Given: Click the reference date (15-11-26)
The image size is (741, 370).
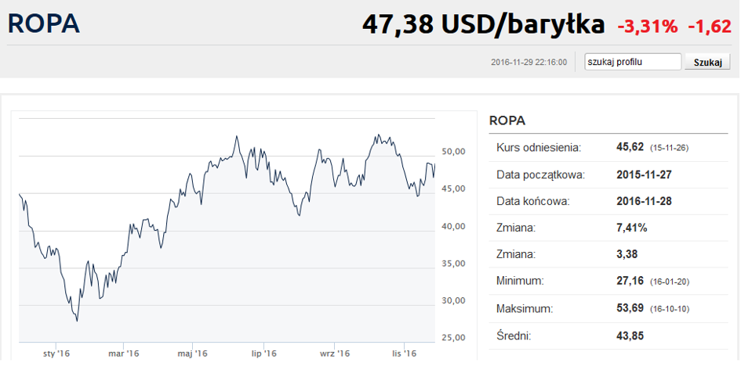Looking at the screenshot, I should coord(669,148).
